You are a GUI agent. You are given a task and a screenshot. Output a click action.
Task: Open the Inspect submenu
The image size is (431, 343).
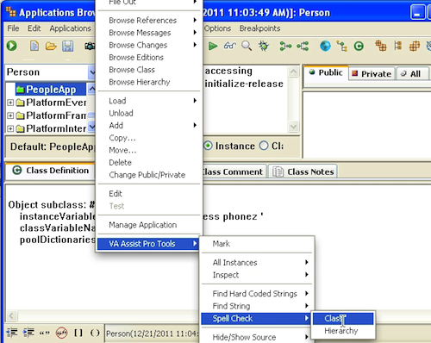pos(257,275)
